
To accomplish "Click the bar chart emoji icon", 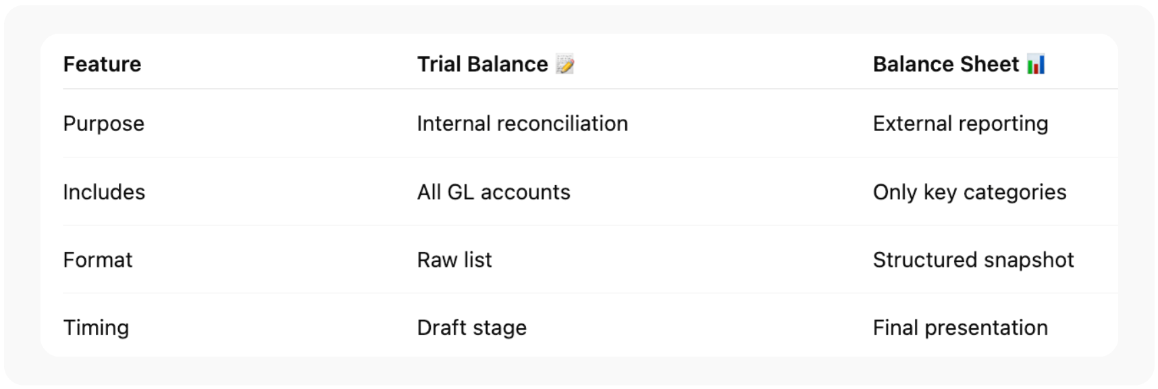I will coord(1036,65).
